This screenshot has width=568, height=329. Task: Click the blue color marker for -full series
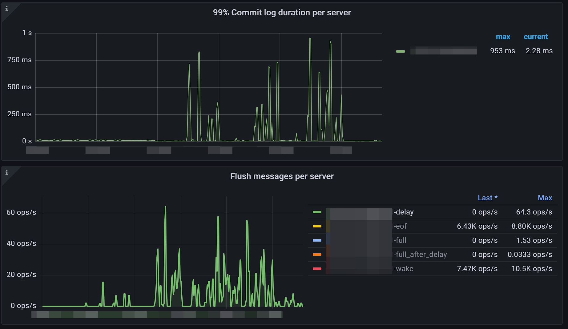317,240
